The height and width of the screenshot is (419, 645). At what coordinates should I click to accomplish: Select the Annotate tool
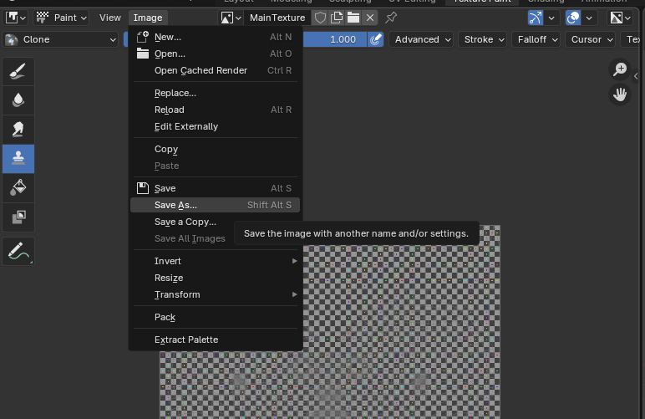(18, 251)
